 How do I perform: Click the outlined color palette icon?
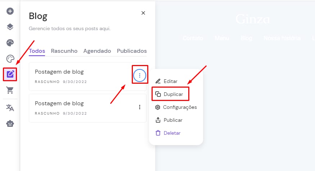click(10, 59)
